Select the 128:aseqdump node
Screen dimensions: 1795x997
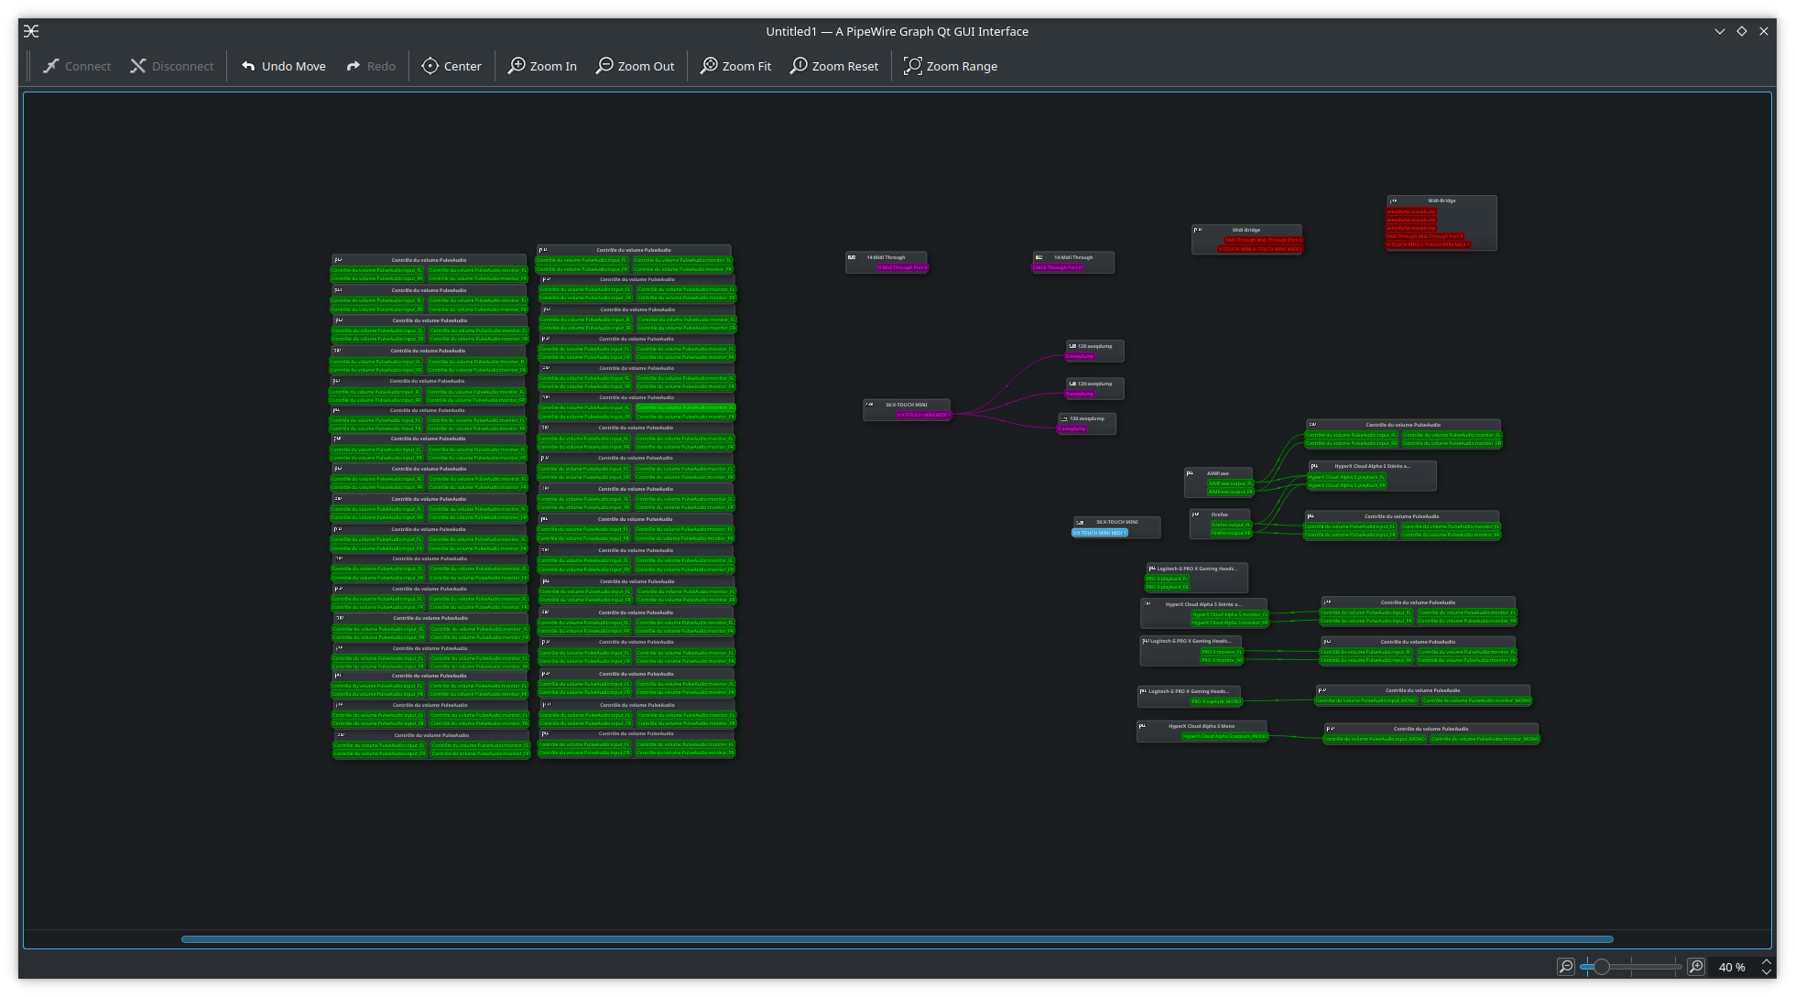1095,346
